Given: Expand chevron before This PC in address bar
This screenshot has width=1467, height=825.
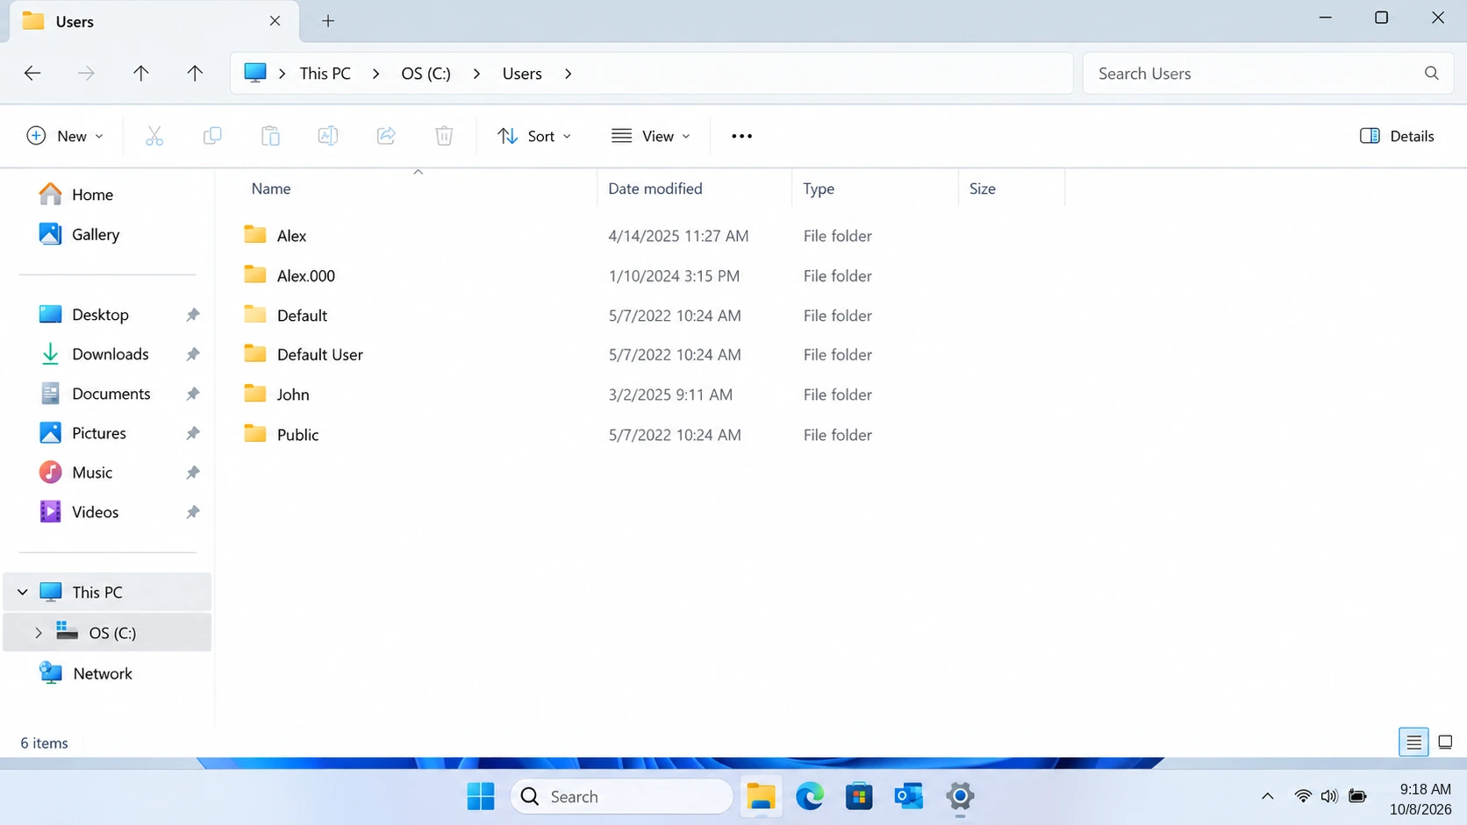Looking at the screenshot, I should [x=282, y=74].
